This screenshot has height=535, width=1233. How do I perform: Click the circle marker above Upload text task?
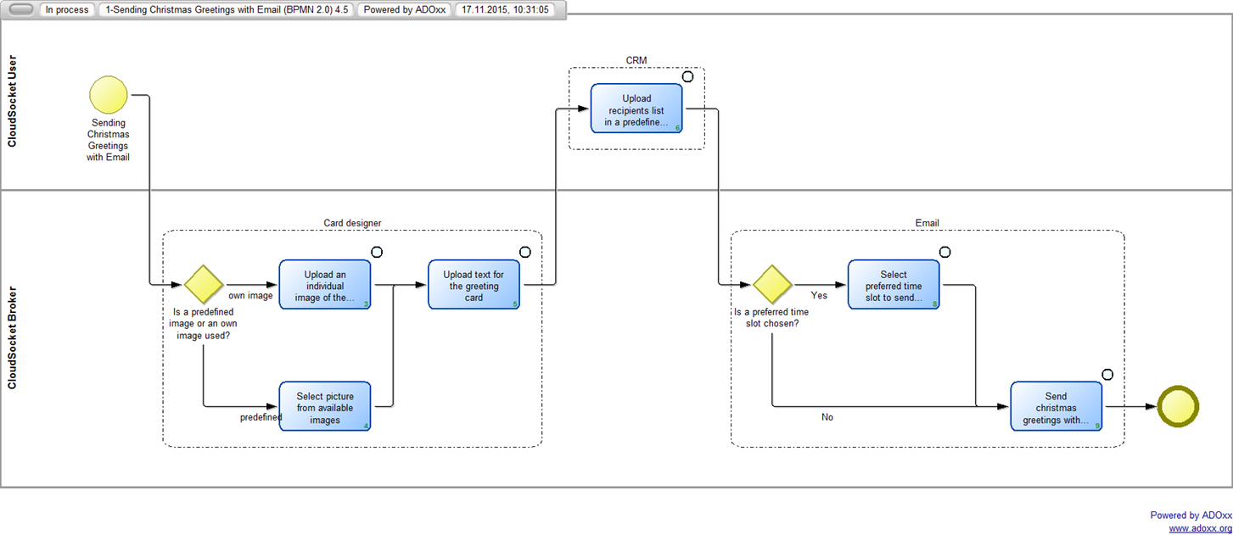(524, 252)
